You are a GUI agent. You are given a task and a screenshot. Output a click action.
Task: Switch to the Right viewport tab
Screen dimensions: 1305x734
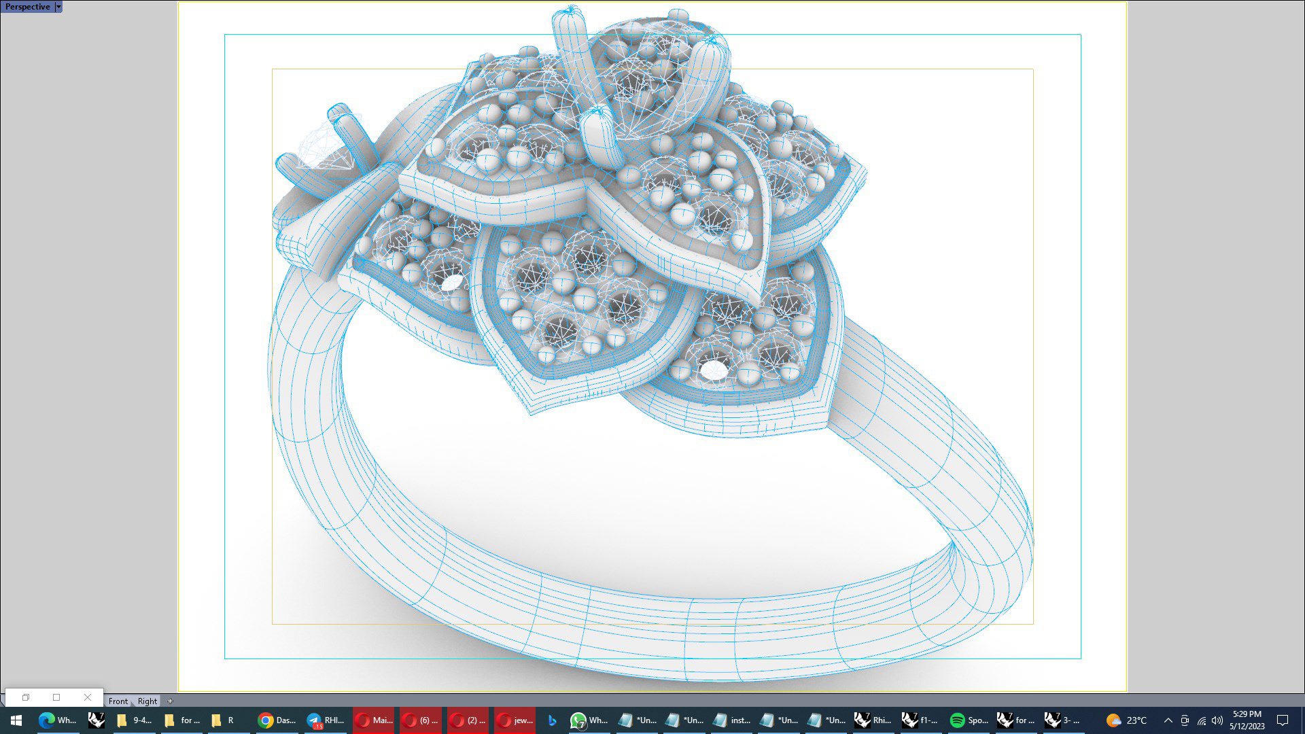click(147, 701)
